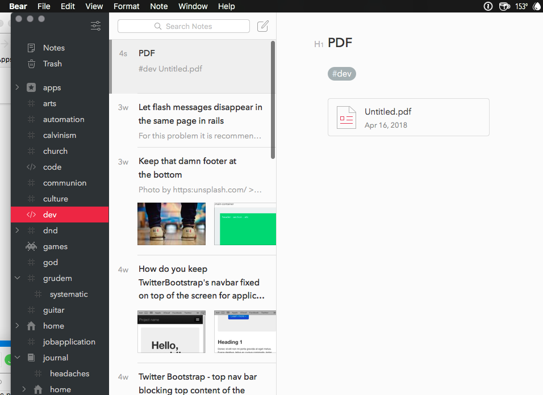Expand the top-level home tag chevron
Image resolution: width=543 pixels, height=395 pixels.
coord(17,325)
